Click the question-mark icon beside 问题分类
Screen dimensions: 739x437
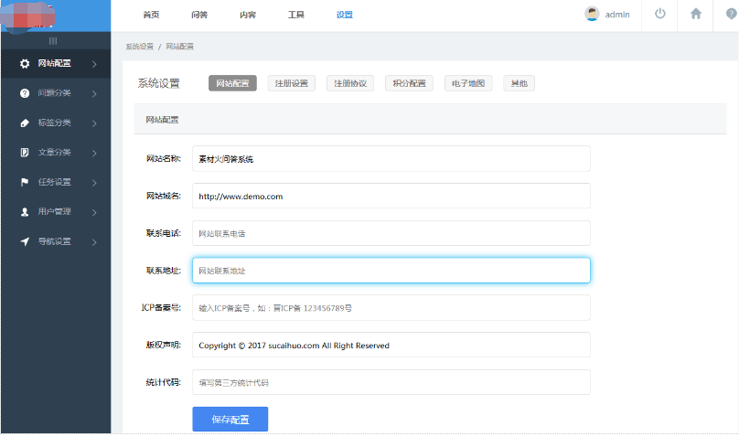[x=25, y=93]
